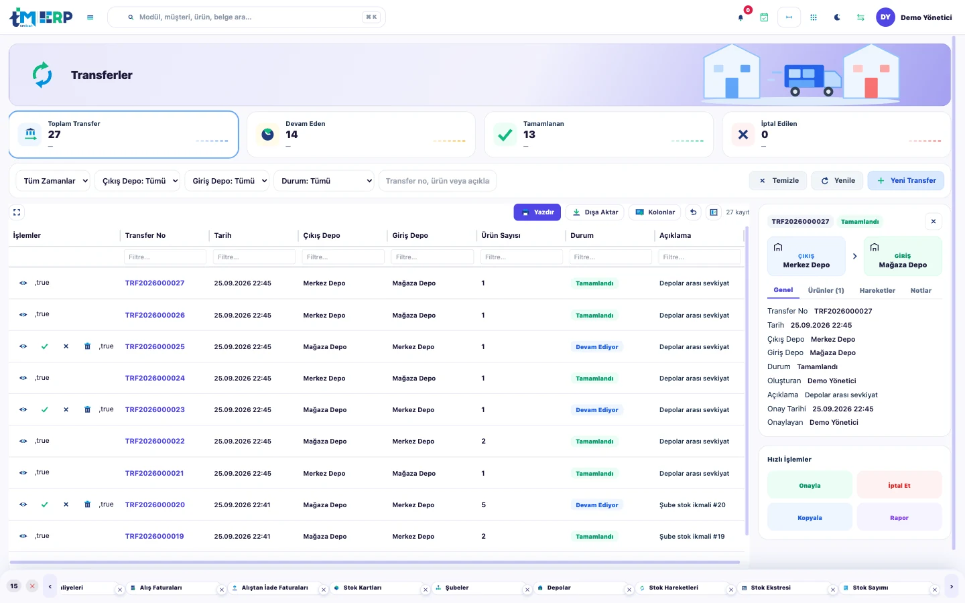View transfer TRF2026000019 eye icon

(23, 537)
